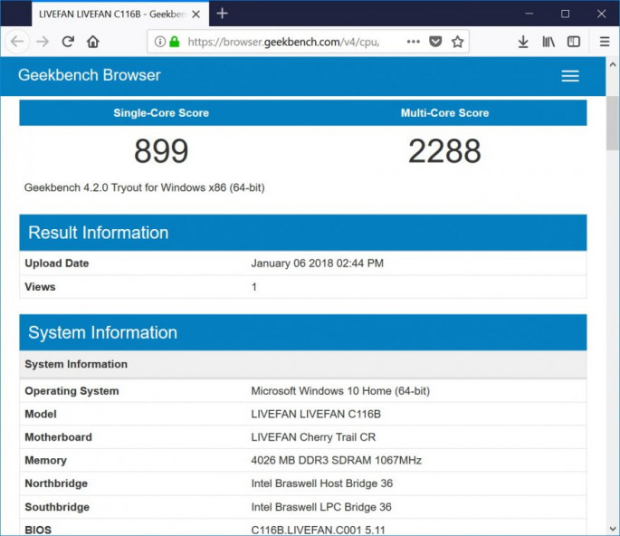
Task: Click the Operating System label
Action: (72, 391)
